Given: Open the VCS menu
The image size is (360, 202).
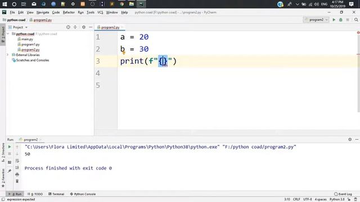Looking at the screenshot, I should coord(100,12).
